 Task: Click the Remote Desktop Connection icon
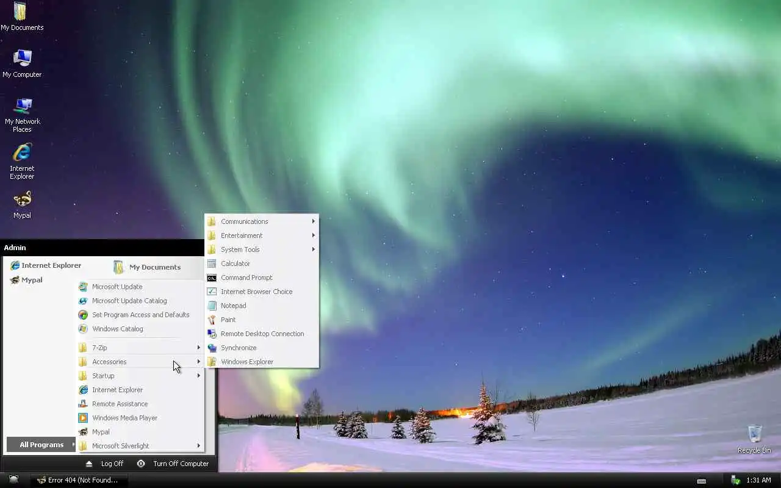click(x=212, y=334)
